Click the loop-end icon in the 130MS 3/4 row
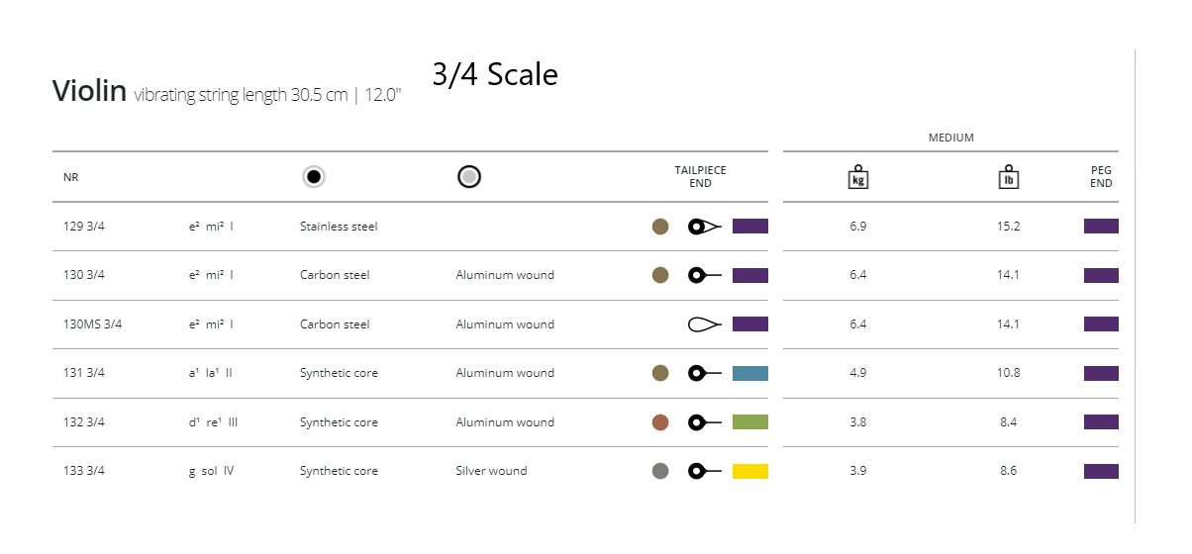 coord(704,324)
